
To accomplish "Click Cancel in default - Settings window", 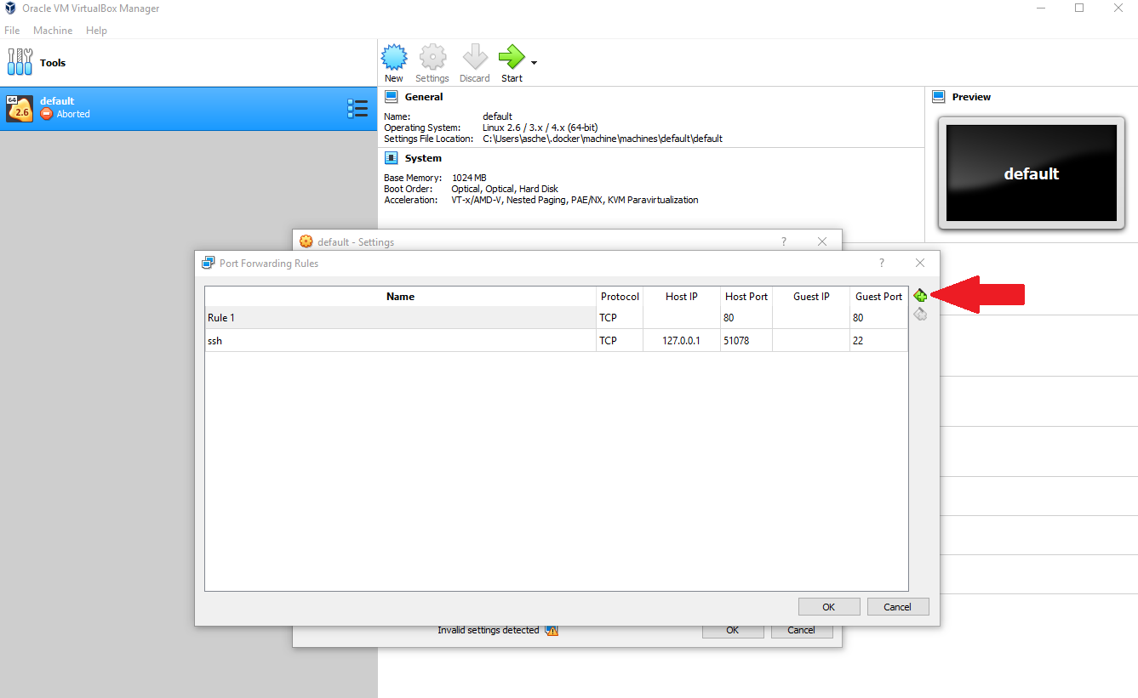I will coord(801,631).
